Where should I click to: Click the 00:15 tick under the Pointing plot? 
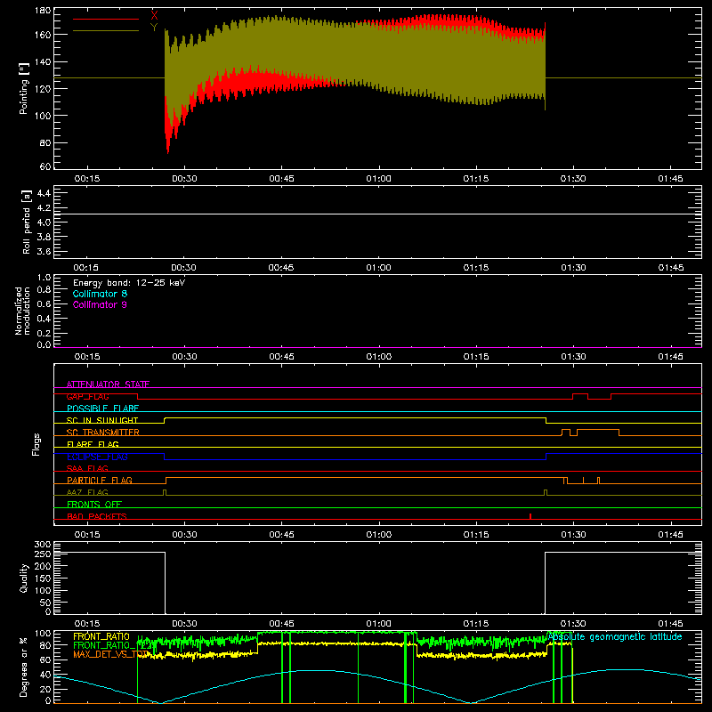click(x=87, y=179)
